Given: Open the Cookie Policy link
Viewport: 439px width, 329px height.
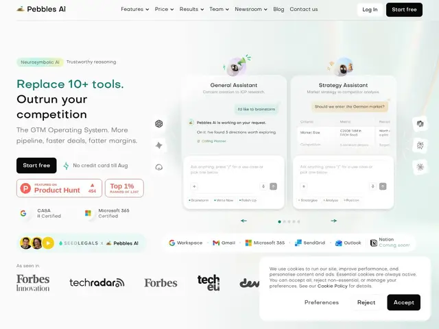Looking at the screenshot, I should [x=332, y=286].
